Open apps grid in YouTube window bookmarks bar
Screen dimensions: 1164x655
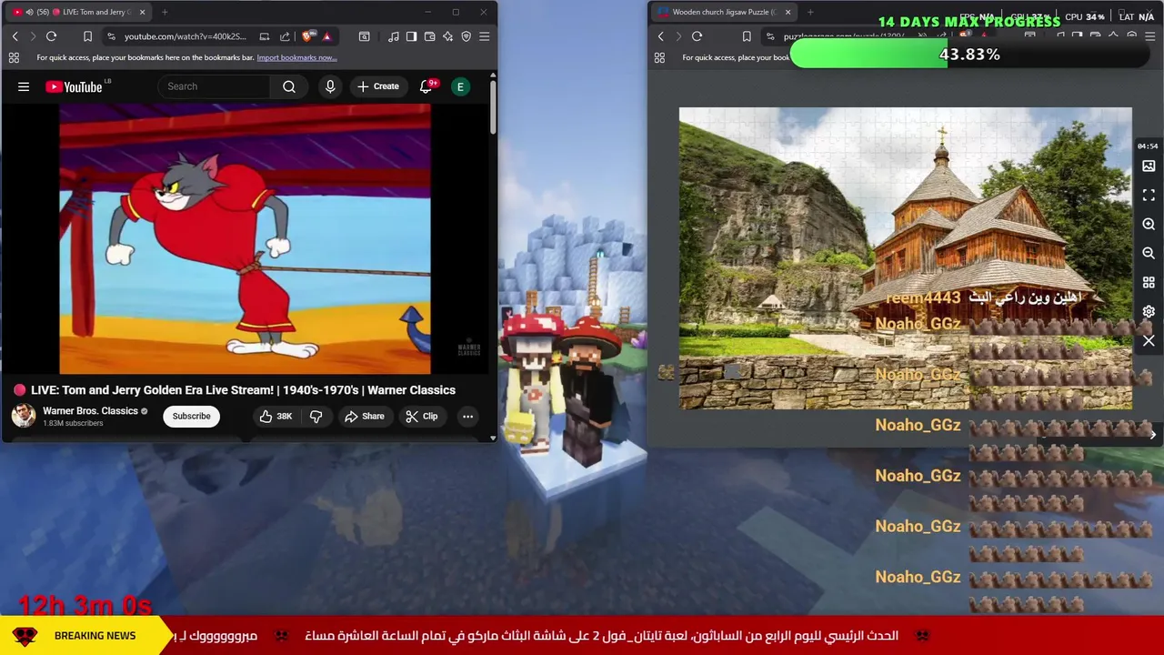(14, 57)
